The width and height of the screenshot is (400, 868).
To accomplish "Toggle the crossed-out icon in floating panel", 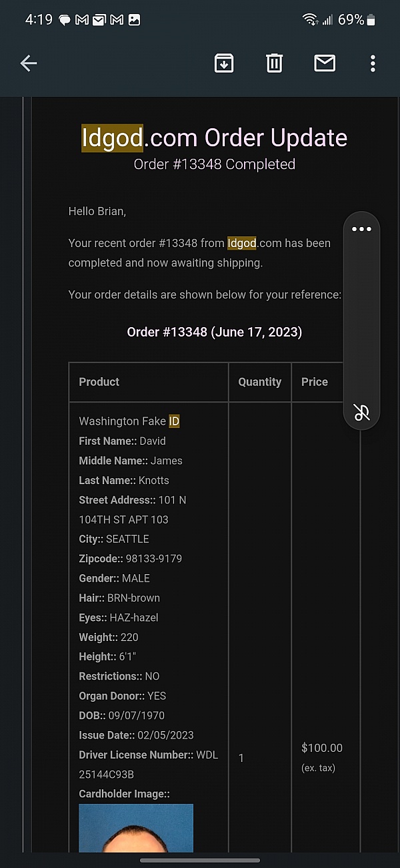I will click(x=361, y=412).
